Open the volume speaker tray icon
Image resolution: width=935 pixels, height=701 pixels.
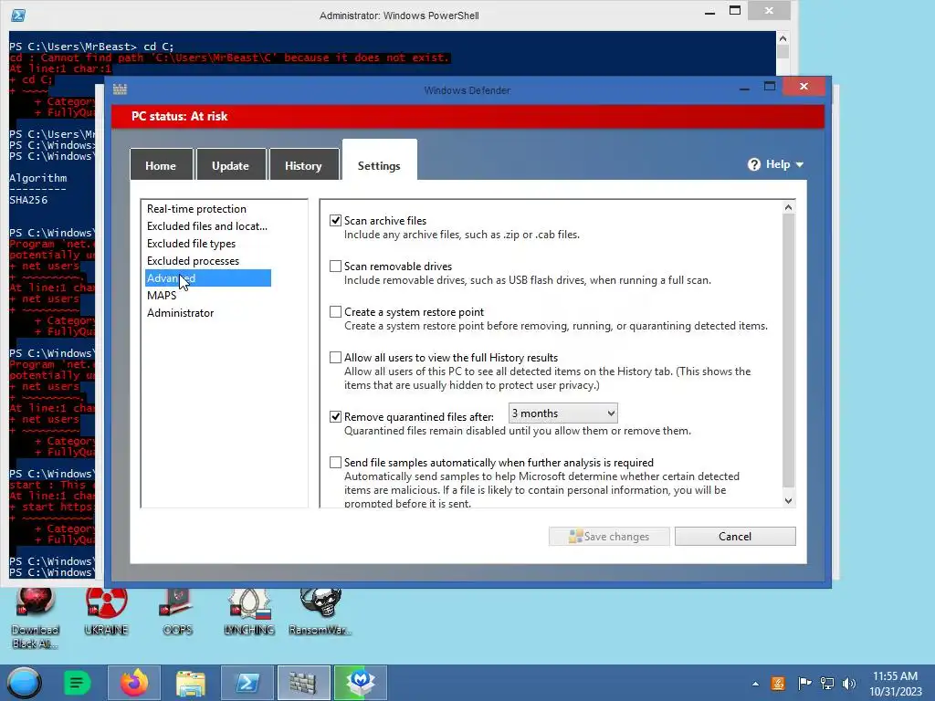pyautogui.click(x=849, y=684)
